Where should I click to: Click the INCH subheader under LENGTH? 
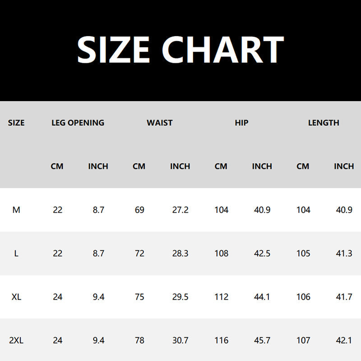344,166
